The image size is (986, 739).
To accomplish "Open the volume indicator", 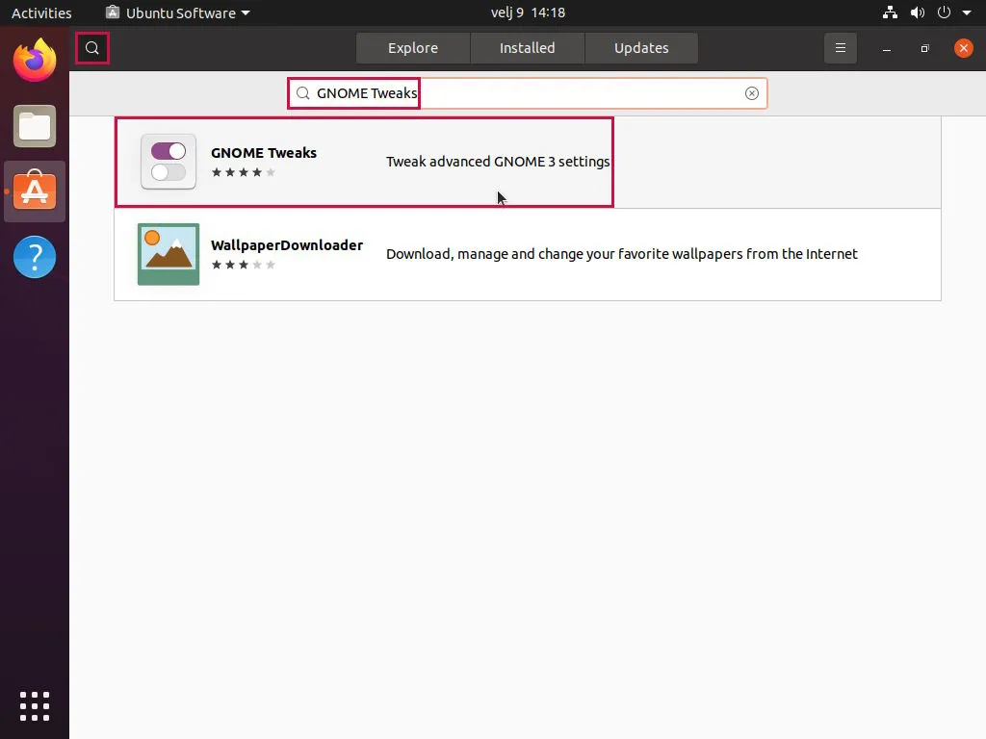I will 918,13.
